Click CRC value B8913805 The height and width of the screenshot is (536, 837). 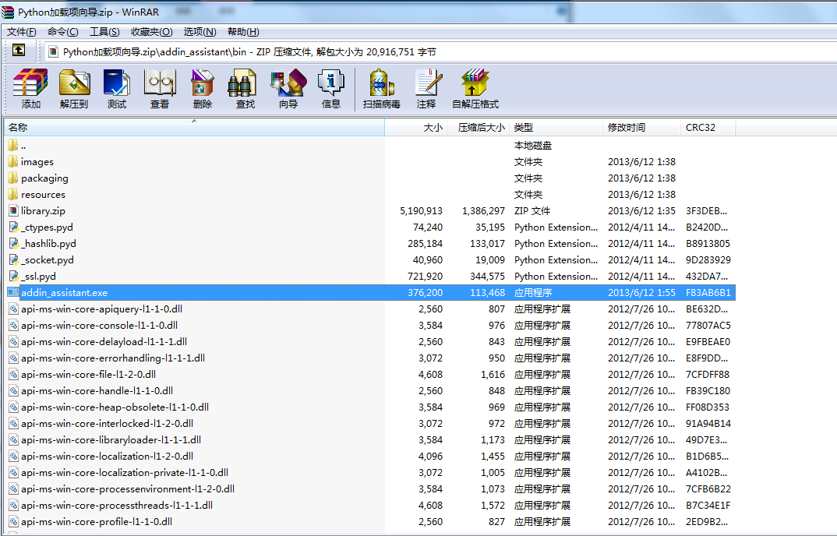coord(708,243)
